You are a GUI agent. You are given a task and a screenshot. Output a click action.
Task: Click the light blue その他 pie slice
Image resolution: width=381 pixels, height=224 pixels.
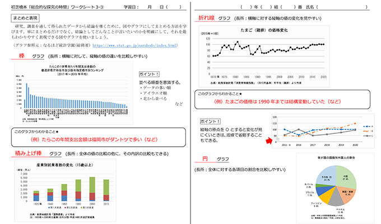coord(327,177)
